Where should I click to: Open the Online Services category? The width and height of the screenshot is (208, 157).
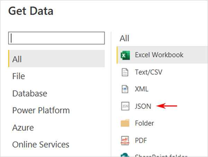[x=41, y=144]
